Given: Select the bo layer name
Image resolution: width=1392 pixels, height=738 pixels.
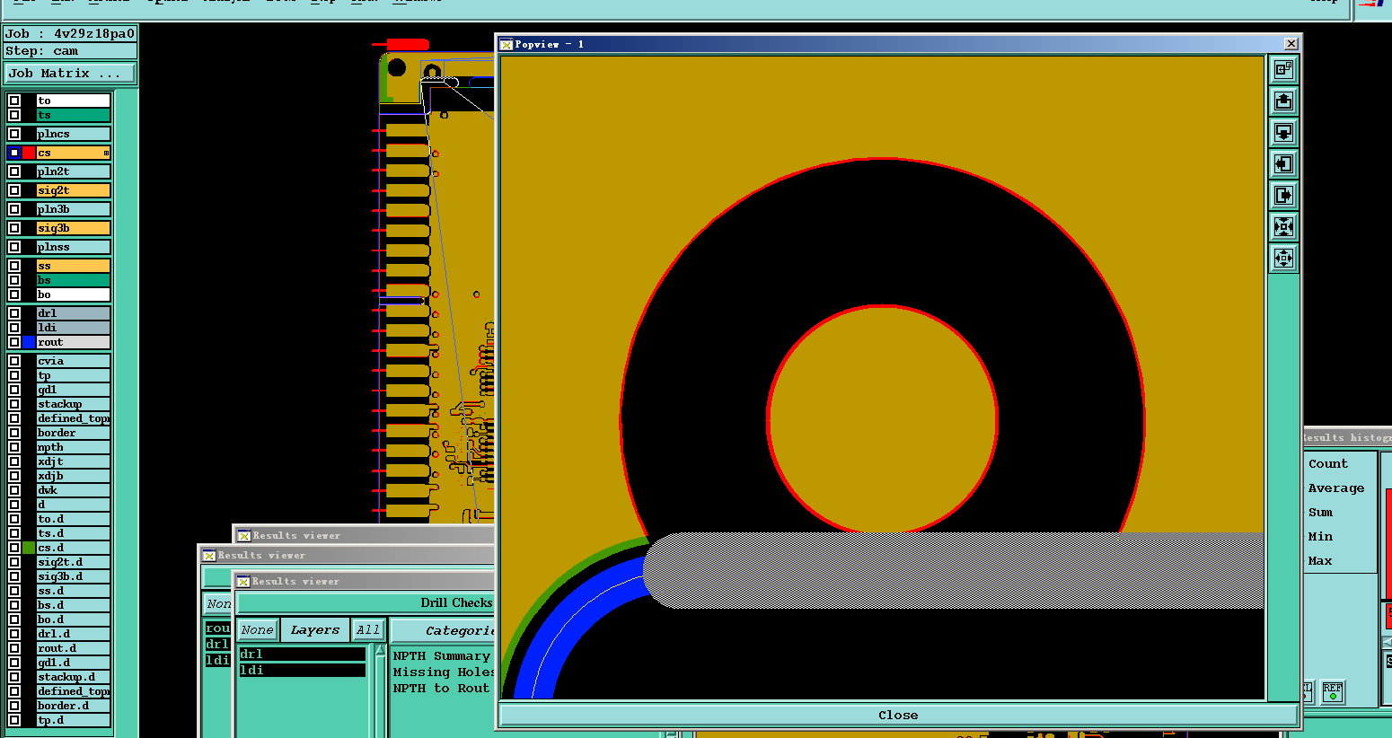Looking at the screenshot, I should pyautogui.click(x=73, y=294).
